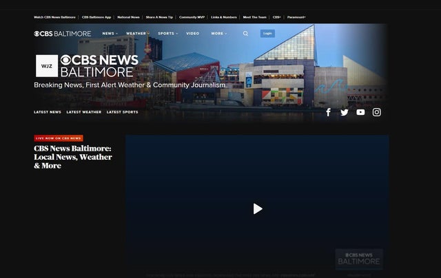Screen dimensions: 441x278
Task: Click the Login button
Action: point(267,34)
